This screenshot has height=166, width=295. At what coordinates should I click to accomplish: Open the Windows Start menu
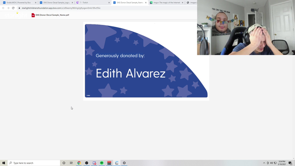click(x=4, y=163)
